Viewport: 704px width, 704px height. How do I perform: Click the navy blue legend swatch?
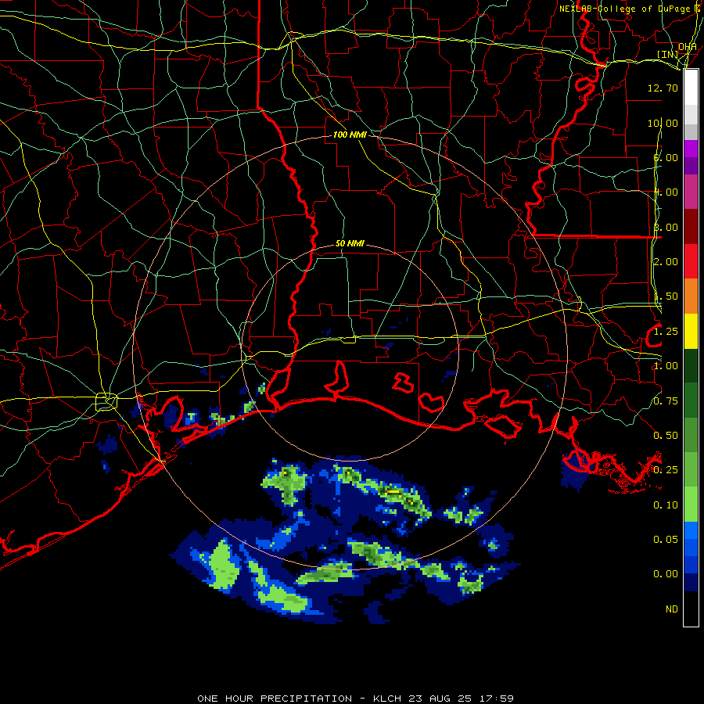[x=691, y=583]
